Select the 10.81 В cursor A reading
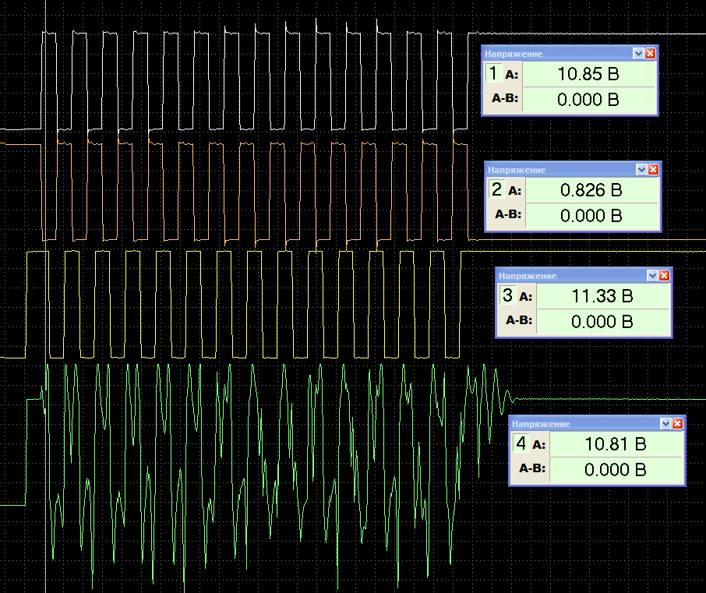Viewport: 706px width, 593px height. tap(616, 444)
